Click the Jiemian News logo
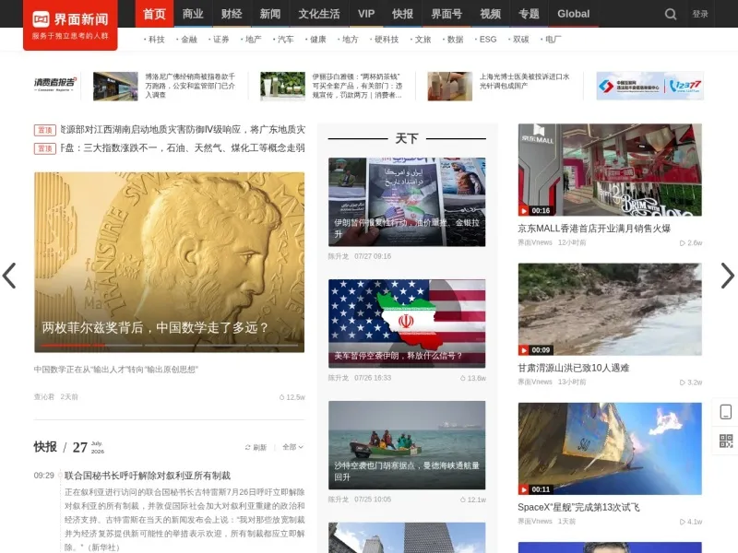The width and height of the screenshot is (738, 553). tap(70, 24)
